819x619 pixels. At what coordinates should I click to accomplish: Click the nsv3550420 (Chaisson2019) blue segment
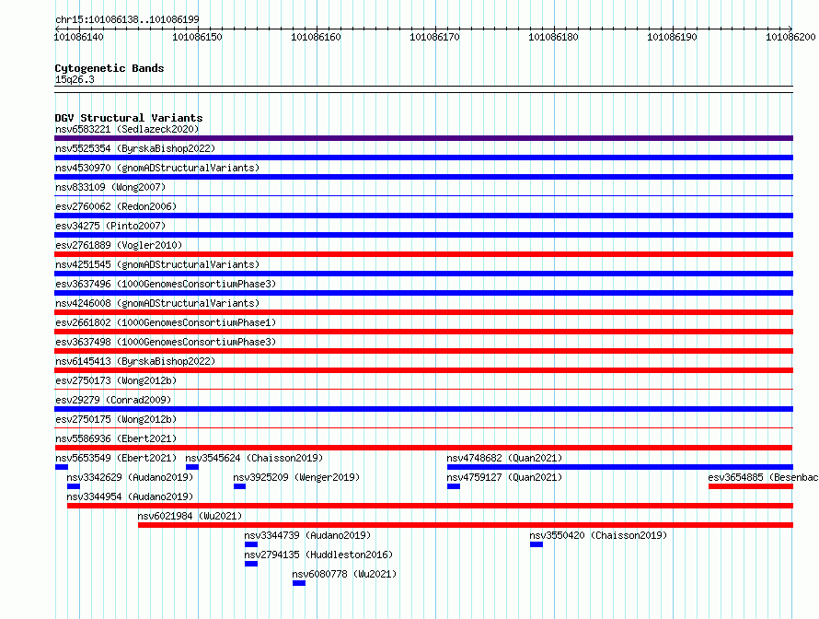point(536,544)
